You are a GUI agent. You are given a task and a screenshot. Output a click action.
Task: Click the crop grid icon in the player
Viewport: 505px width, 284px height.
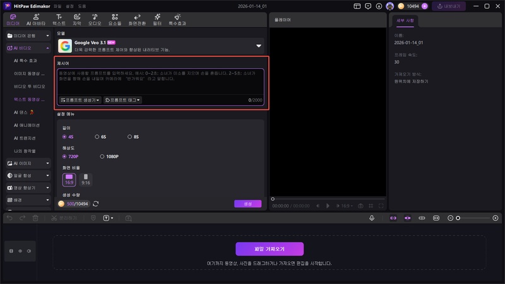click(x=371, y=206)
